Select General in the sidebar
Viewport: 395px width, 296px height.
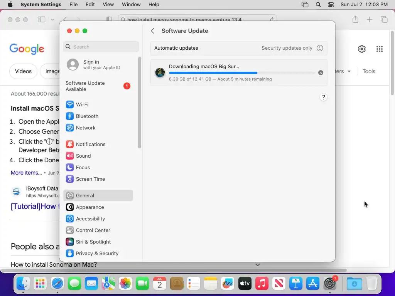98,195
